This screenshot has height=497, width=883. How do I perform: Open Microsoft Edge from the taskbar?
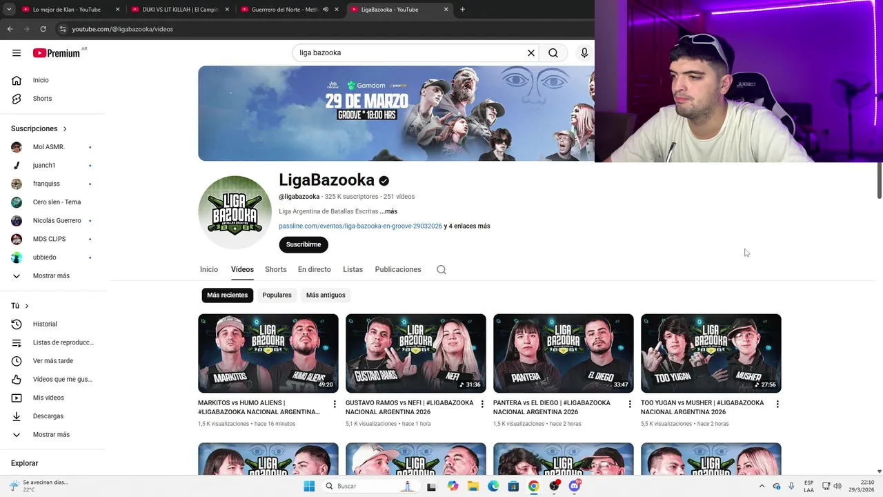tap(493, 486)
